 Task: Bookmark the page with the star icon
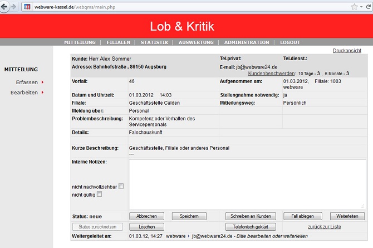click(355, 7)
